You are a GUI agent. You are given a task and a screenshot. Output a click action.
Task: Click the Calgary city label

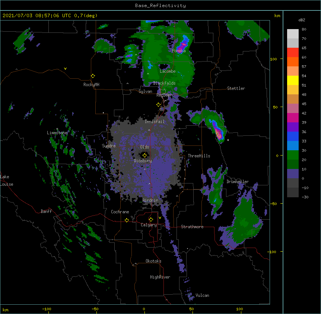coord(149,225)
